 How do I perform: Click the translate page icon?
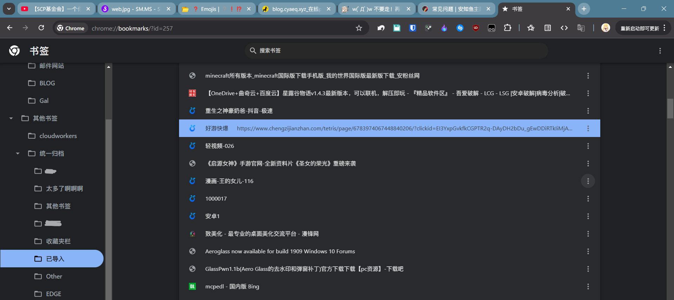[581, 28]
